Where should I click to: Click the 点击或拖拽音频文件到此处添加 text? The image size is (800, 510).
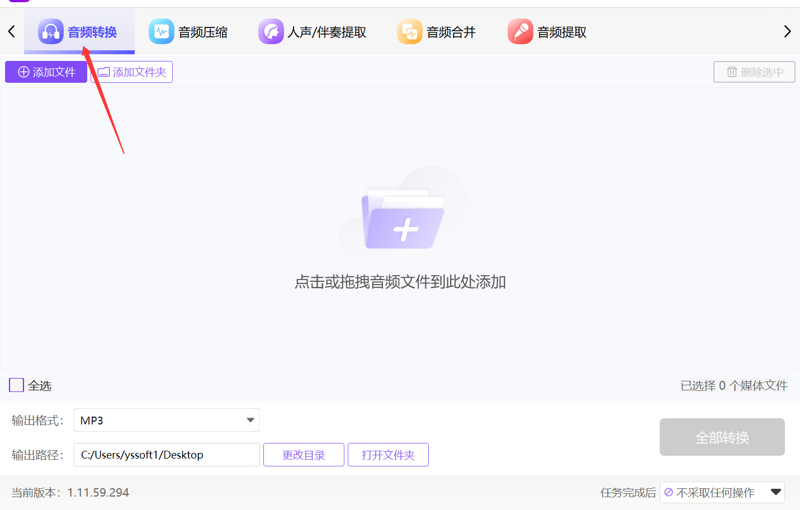(400, 282)
